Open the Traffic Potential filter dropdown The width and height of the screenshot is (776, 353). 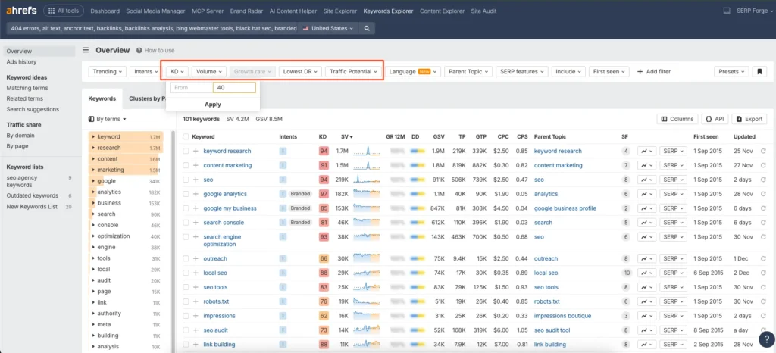click(353, 72)
